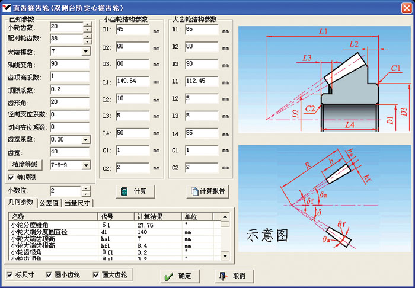Toggle the 等顶隙 checkbox
The image size is (415, 288).
coord(11,177)
